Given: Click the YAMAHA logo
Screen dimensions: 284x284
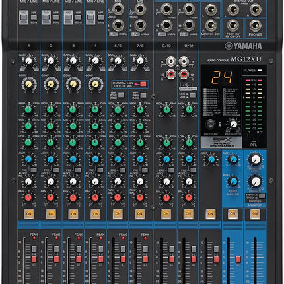Looking at the screenshot, I should pos(243,46).
